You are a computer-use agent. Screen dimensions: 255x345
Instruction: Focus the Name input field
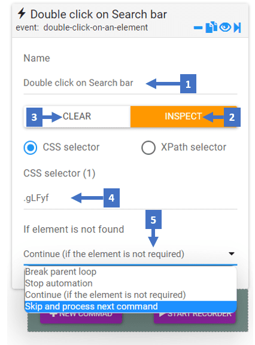pos(130,83)
